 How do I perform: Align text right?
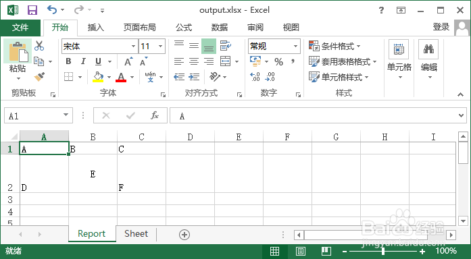[x=209, y=61]
